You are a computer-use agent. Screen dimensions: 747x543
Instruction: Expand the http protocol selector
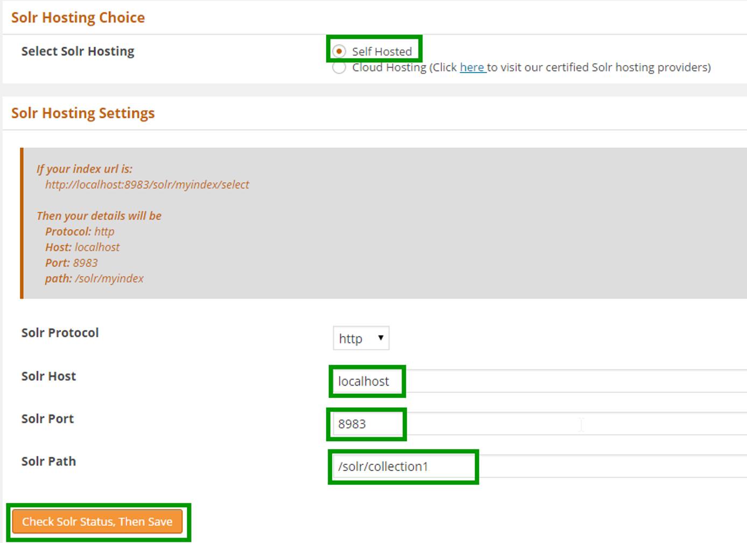point(361,338)
